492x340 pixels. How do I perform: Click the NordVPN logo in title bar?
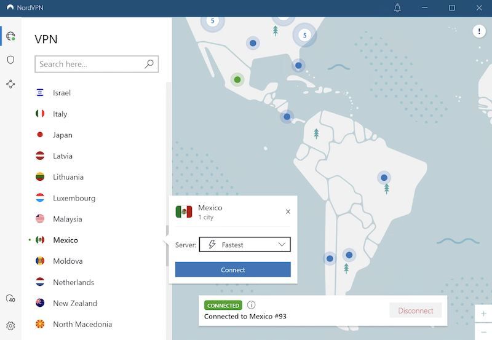pyautogui.click(x=10, y=7)
